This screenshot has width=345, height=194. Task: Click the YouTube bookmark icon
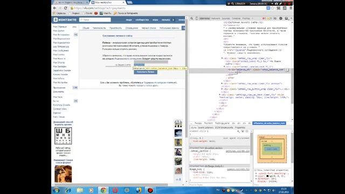[x=96, y=13]
